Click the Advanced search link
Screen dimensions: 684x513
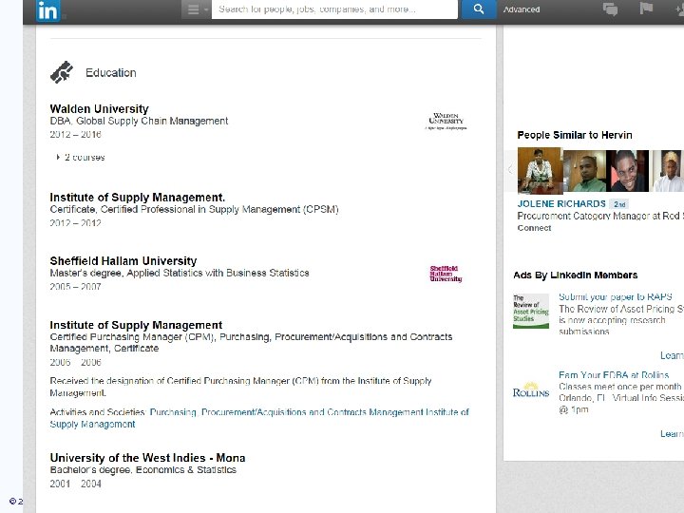pos(522,9)
